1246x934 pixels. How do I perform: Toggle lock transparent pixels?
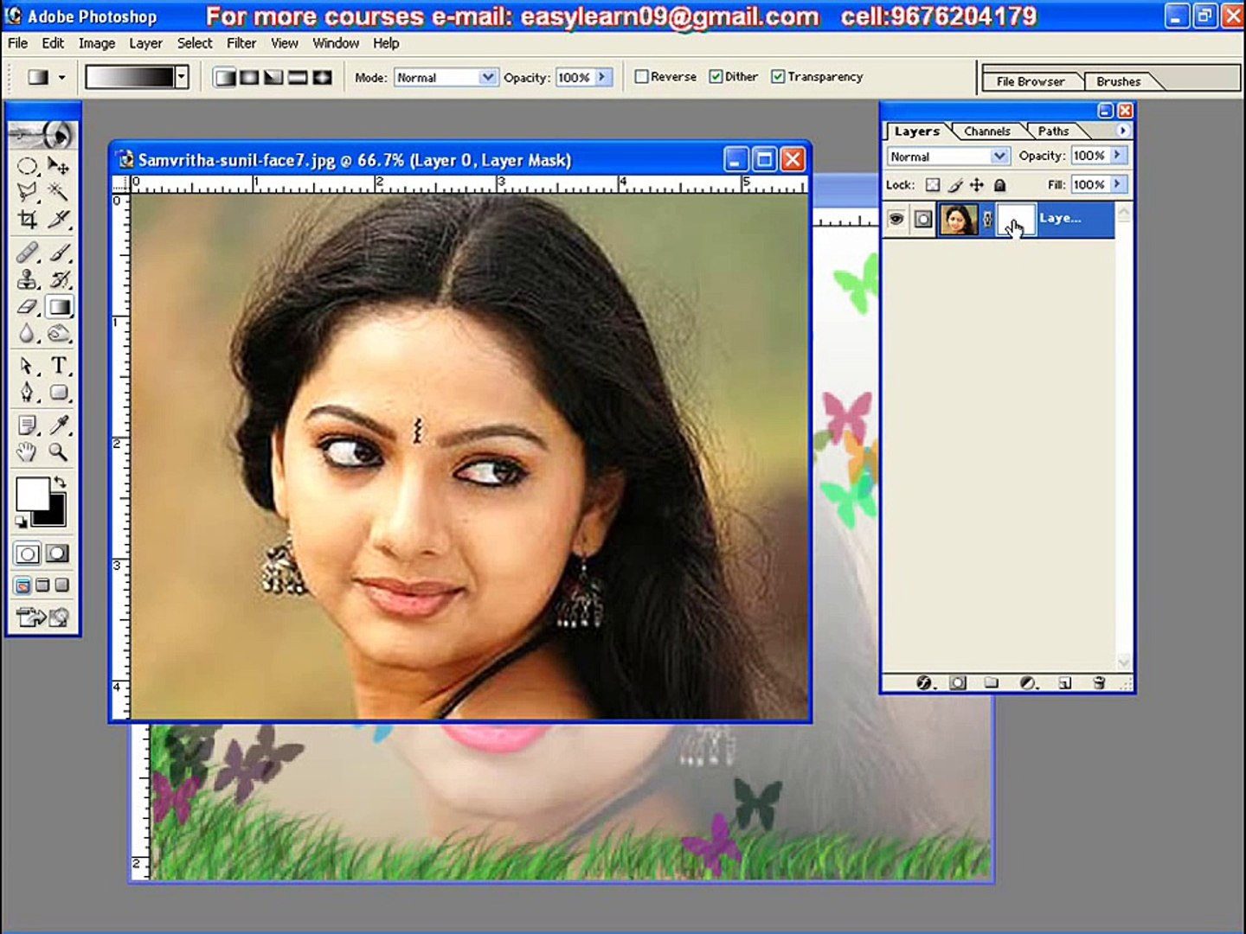pos(932,185)
